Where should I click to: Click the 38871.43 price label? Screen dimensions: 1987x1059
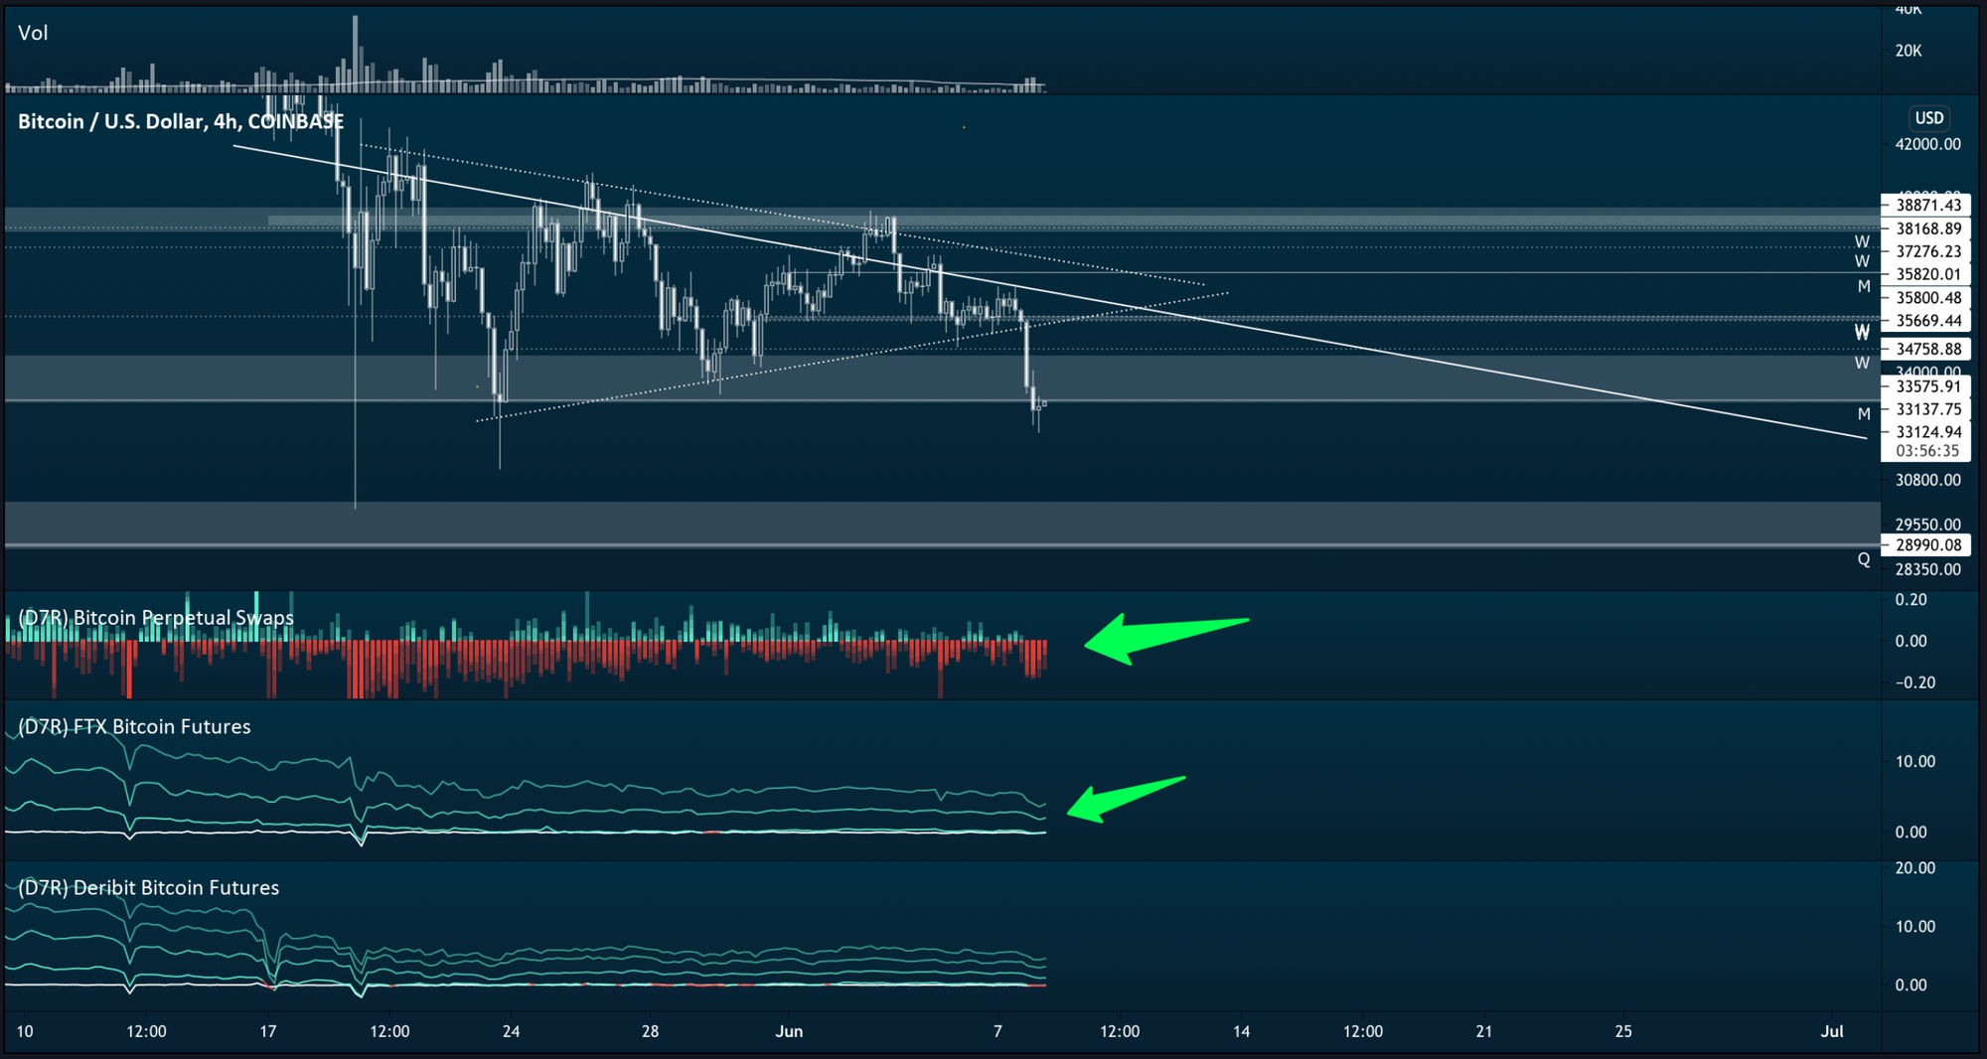click(x=1927, y=205)
